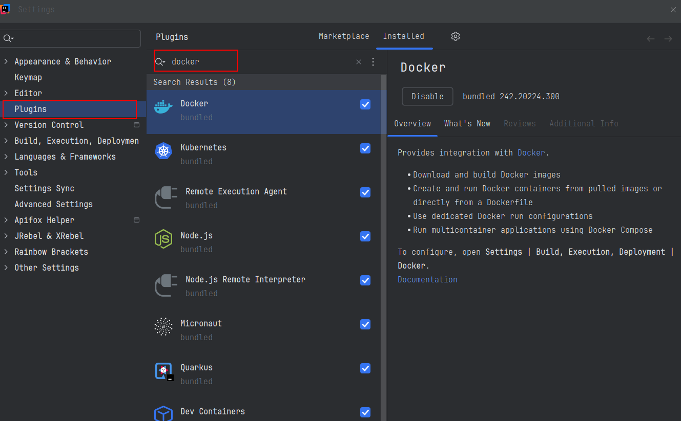Select the Kubernetes plugin row name
This screenshot has width=681, height=421.
coord(203,147)
